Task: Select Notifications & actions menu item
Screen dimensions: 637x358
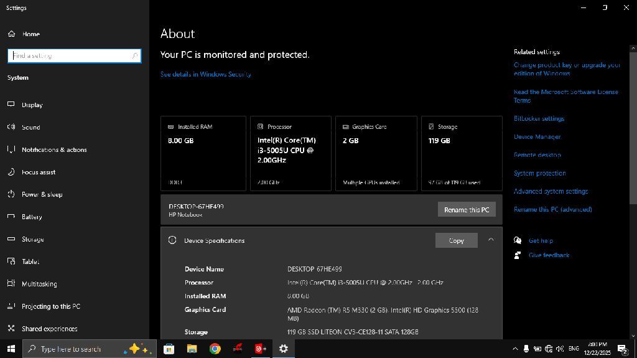Action: click(54, 150)
